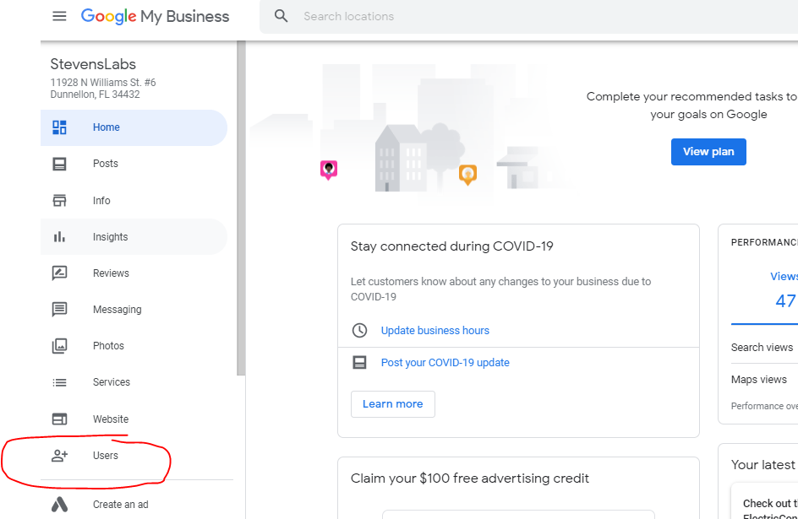The width and height of the screenshot is (798, 519).
Task: Click the View plan button
Action: click(708, 152)
